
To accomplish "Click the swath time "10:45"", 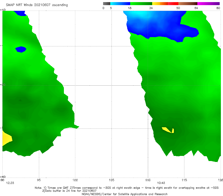I will click(161, 183).
